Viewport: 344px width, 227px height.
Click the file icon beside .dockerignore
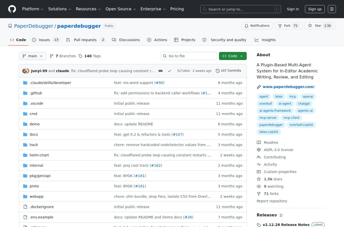(x=25, y=207)
